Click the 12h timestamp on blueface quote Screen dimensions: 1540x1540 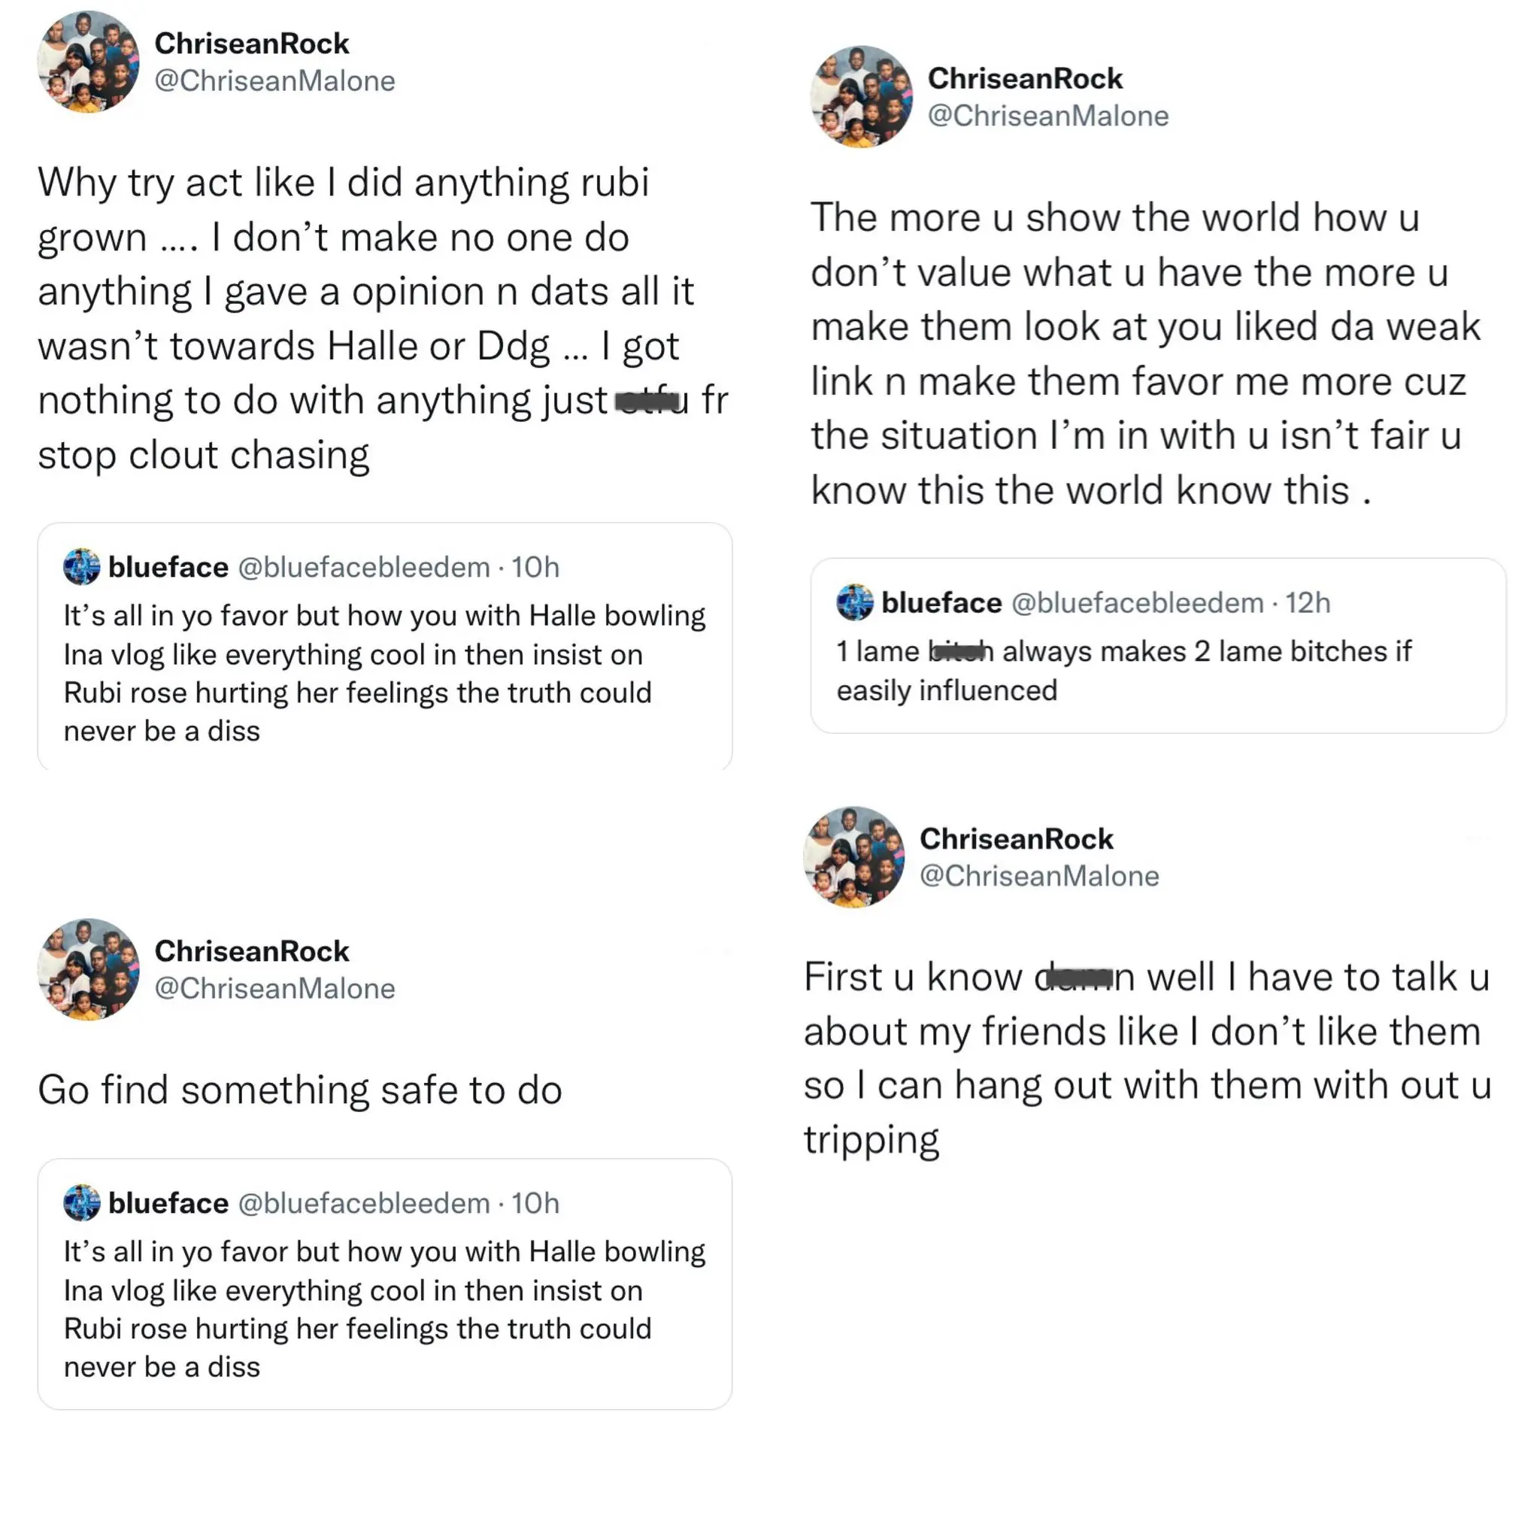(1307, 602)
